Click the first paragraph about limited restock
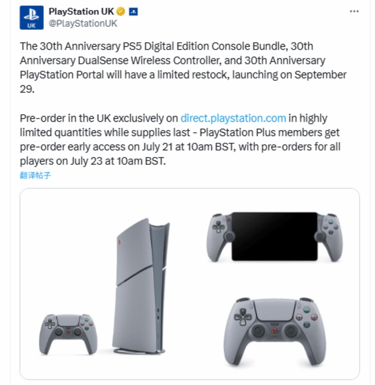This screenshot has width=375, height=385. (183, 68)
